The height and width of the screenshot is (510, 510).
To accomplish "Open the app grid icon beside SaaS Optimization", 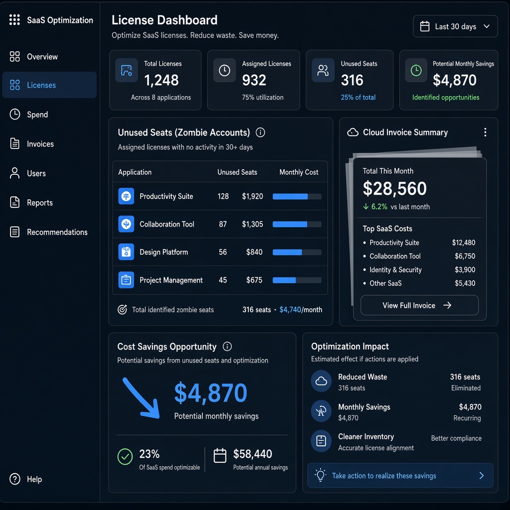I will (14, 19).
